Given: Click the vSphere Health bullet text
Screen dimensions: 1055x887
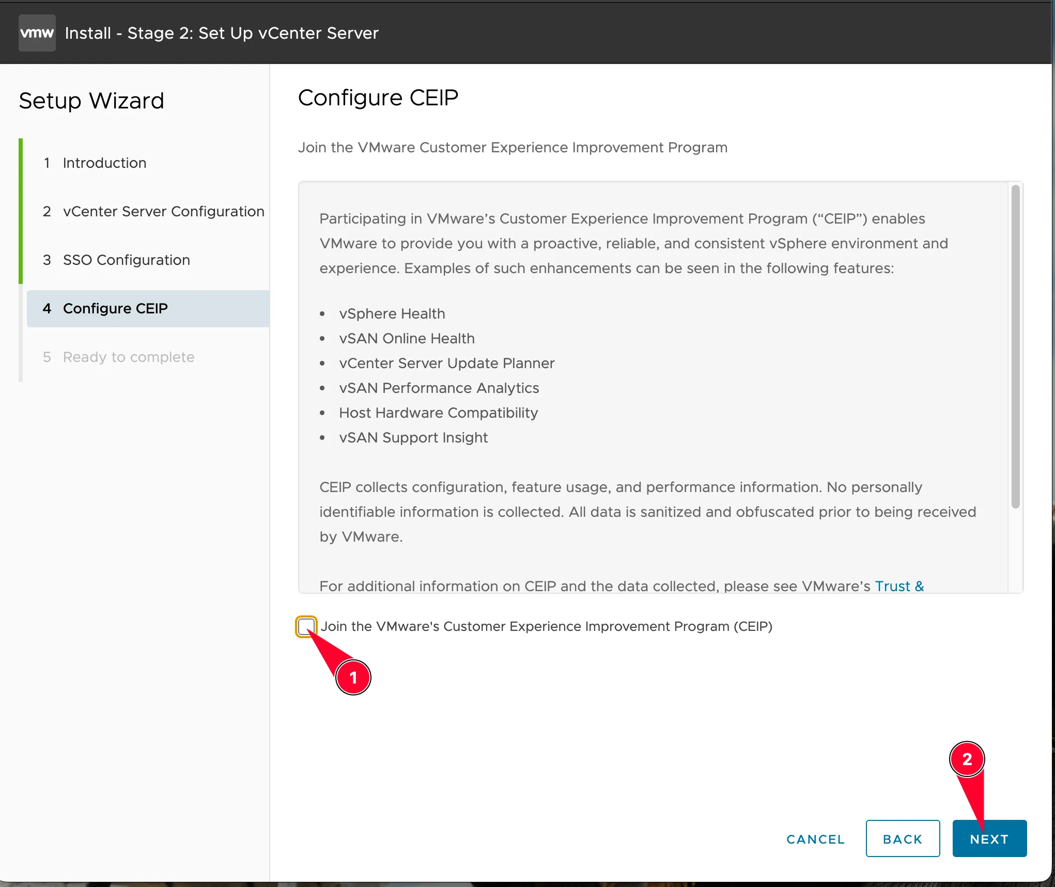Looking at the screenshot, I should point(392,313).
